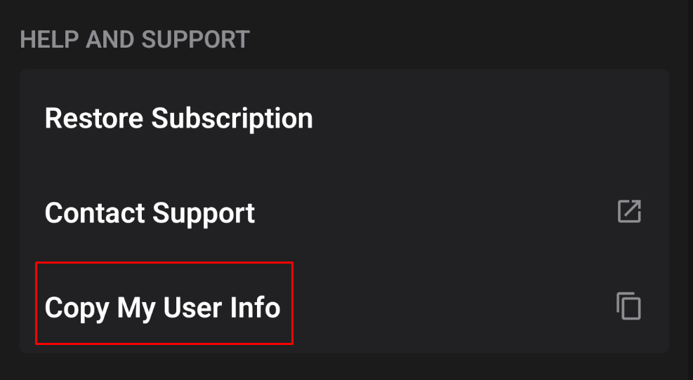The height and width of the screenshot is (380, 693).
Task: Tap the Copy My User Info label
Action: click(x=163, y=307)
